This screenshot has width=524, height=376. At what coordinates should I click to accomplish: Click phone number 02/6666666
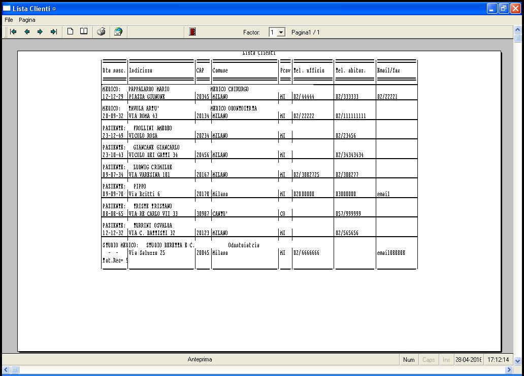(307, 253)
